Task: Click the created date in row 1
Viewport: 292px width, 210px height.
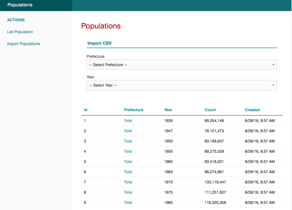Action: point(260,121)
